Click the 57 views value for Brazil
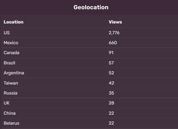The image size is (178, 129). (x=111, y=63)
